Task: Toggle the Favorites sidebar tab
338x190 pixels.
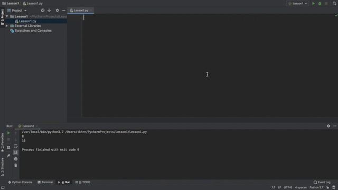Action: coord(2,142)
